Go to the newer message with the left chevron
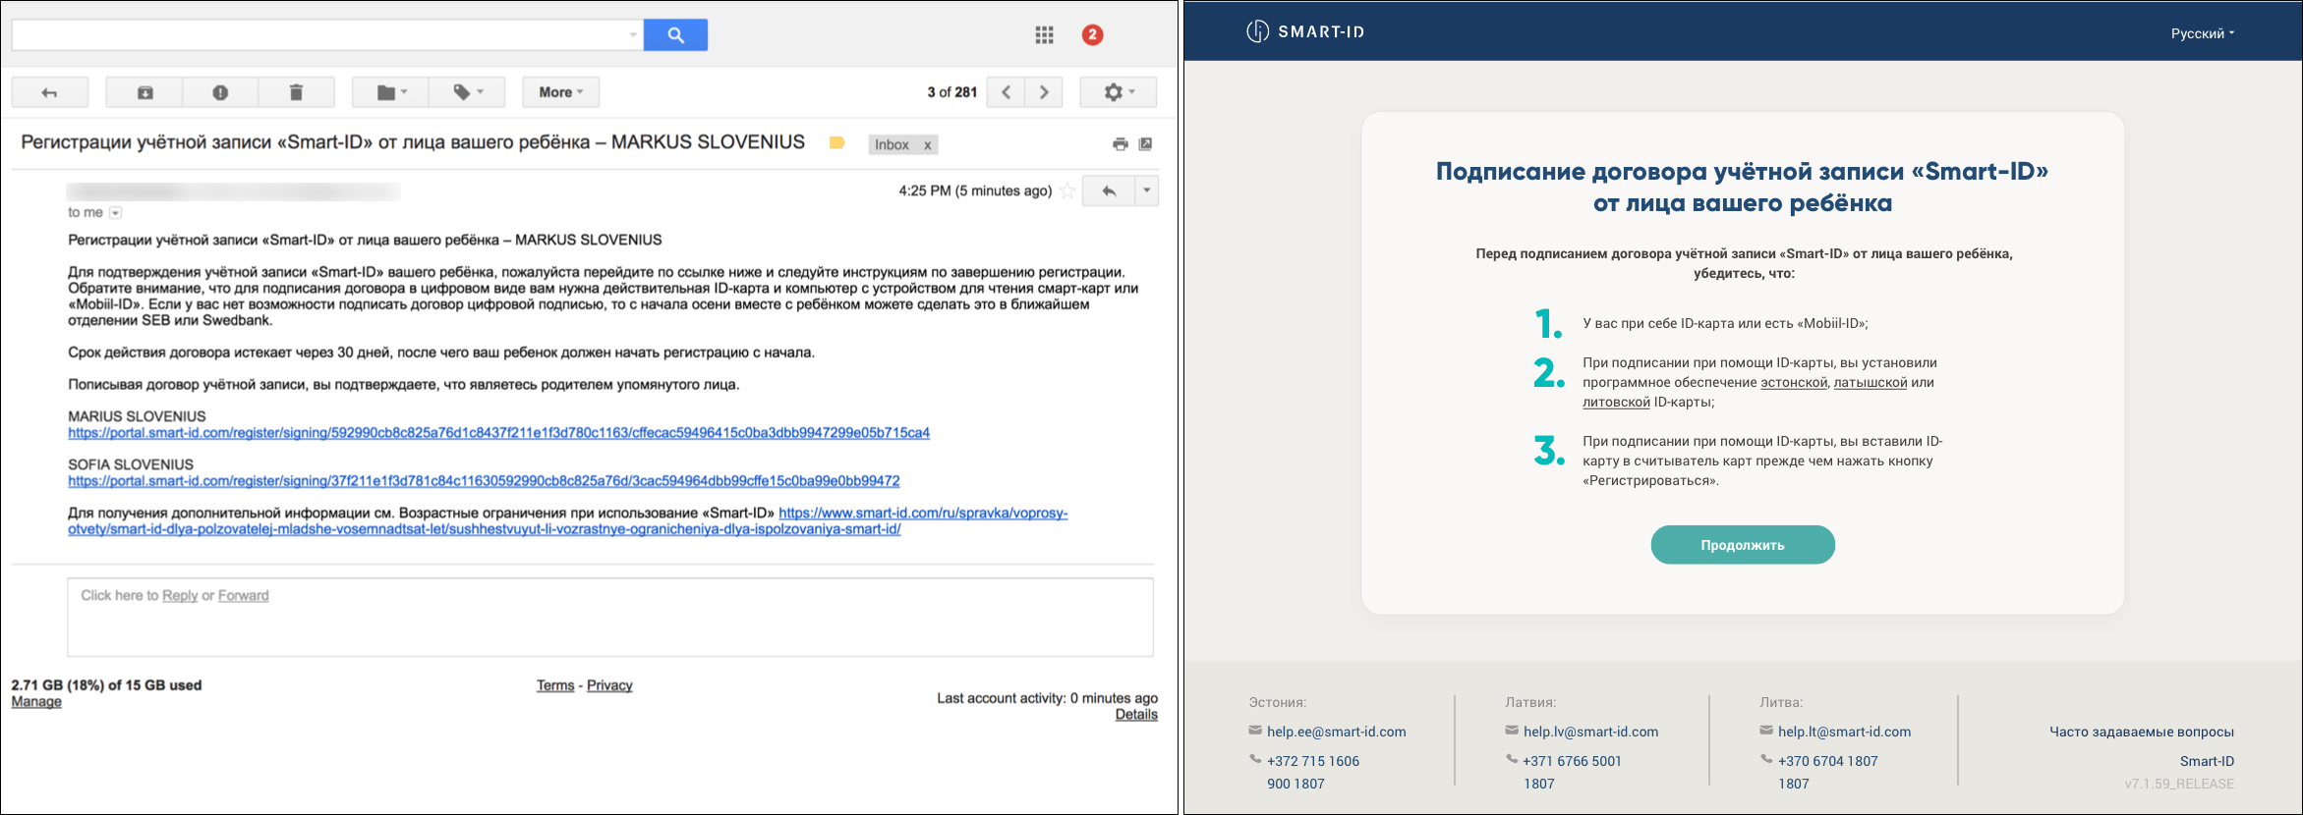 tap(1006, 92)
